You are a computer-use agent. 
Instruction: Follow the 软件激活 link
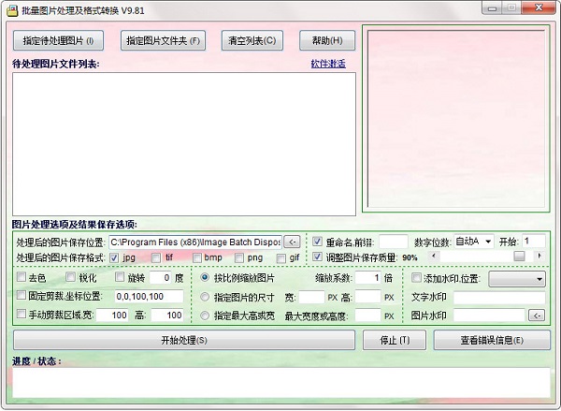(328, 64)
